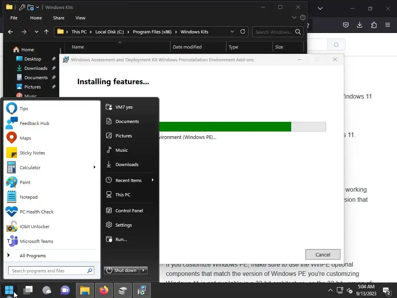The image size is (397, 298).
Task: Sort by Date modified column
Action: coord(187,47)
